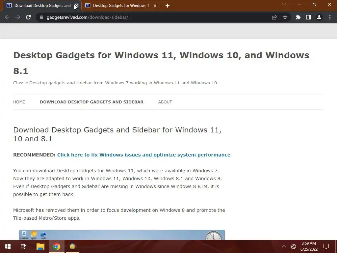
Task: Open the ABOUT menu item
Action: pyautogui.click(x=165, y=102)
